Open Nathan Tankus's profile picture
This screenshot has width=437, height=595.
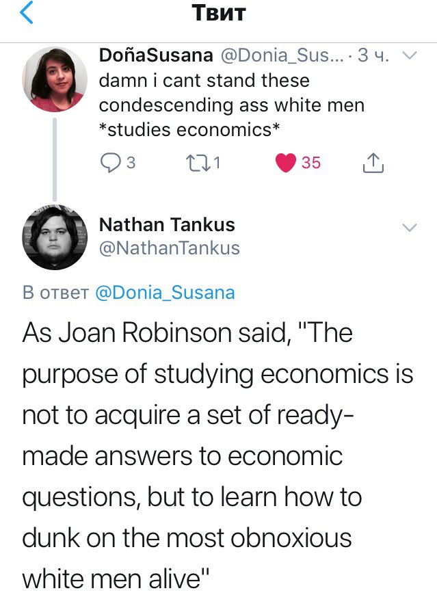pyautogui.click(x=55, y=237)
